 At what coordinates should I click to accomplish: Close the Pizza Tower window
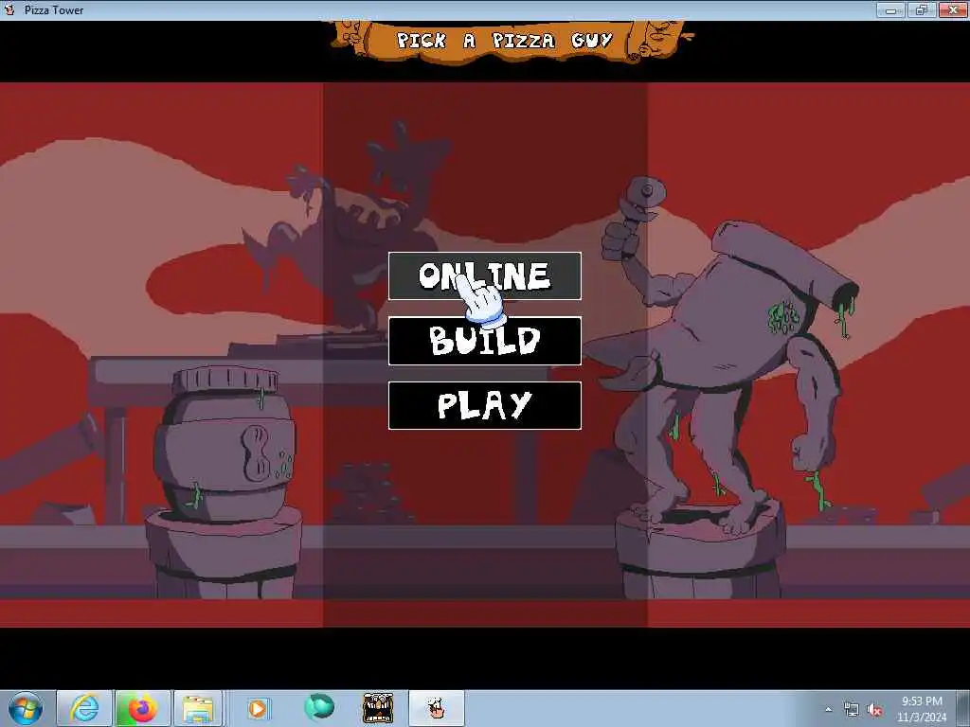click(x=953, y=9)
